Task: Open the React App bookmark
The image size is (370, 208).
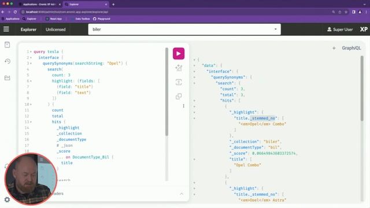Action: click(54, 18)
